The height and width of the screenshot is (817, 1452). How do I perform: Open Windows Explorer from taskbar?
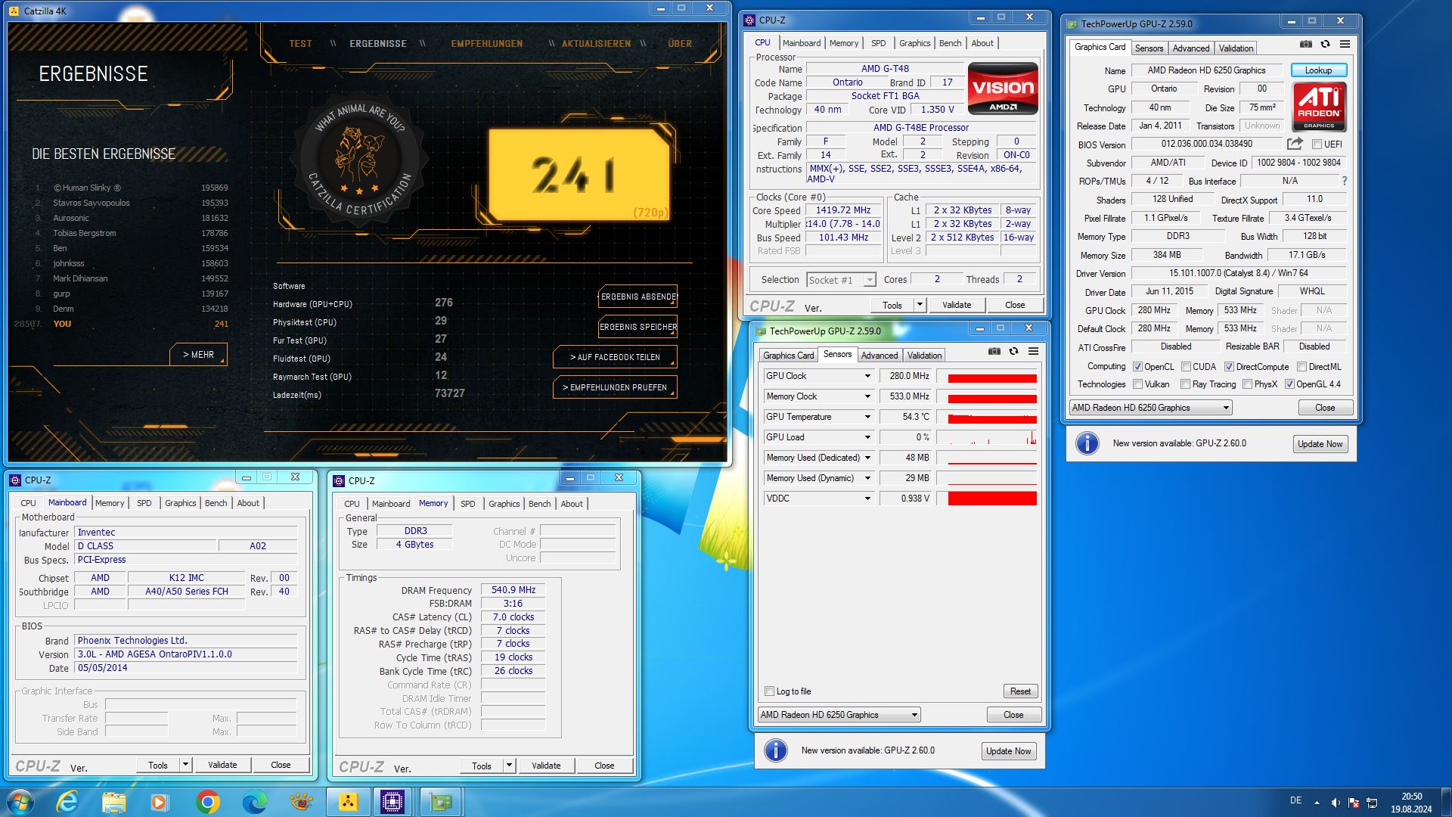tap(114, 801)
